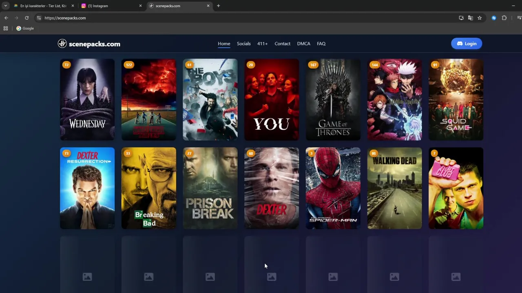Open the translate page icon

tap(470, 18)
